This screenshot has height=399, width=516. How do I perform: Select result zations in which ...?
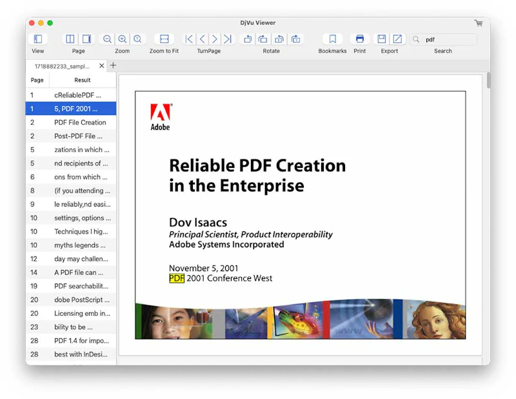point(71,150)
